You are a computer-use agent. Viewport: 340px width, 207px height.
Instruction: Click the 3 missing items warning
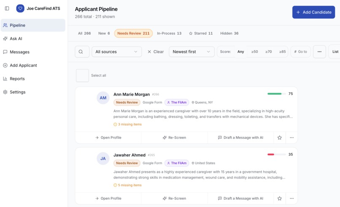pos(127,124)
